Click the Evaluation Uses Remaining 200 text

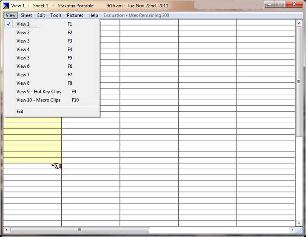click(136, 15)
